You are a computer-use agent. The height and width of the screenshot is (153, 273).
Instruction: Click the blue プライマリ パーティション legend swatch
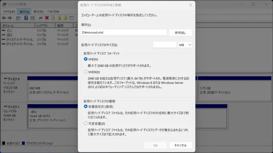23,143
